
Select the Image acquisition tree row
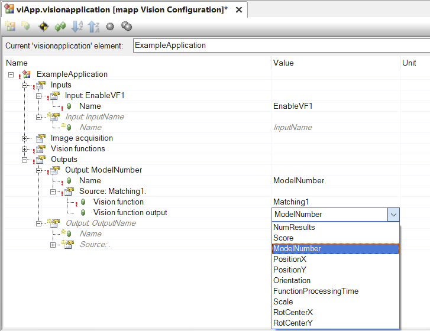click(x=82, y=138)
